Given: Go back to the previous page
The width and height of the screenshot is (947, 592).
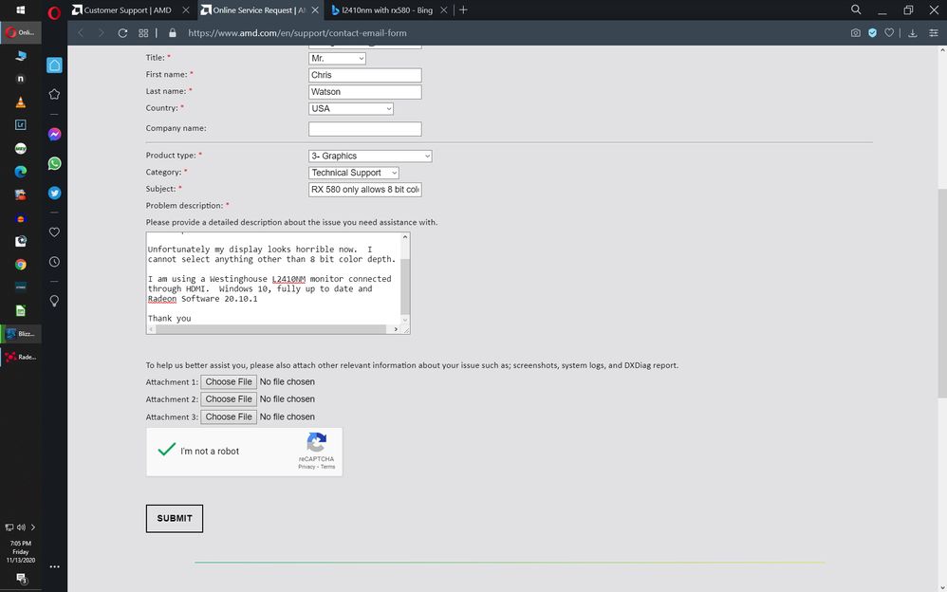Looking at the screenshot, I should [81, 33].
